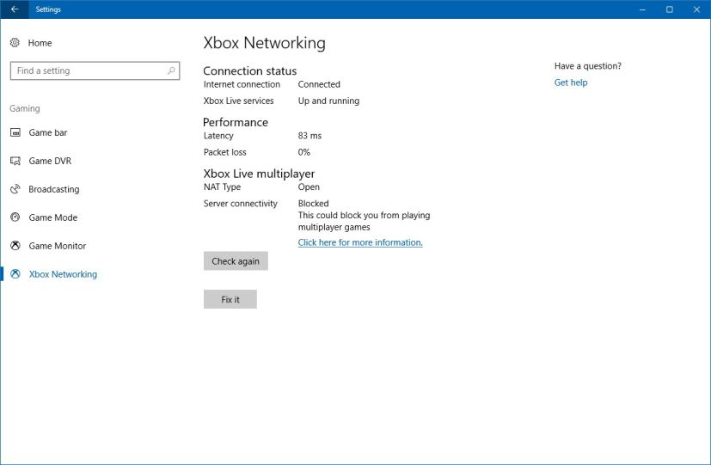Click the Home gear icon

coord(15,43)
